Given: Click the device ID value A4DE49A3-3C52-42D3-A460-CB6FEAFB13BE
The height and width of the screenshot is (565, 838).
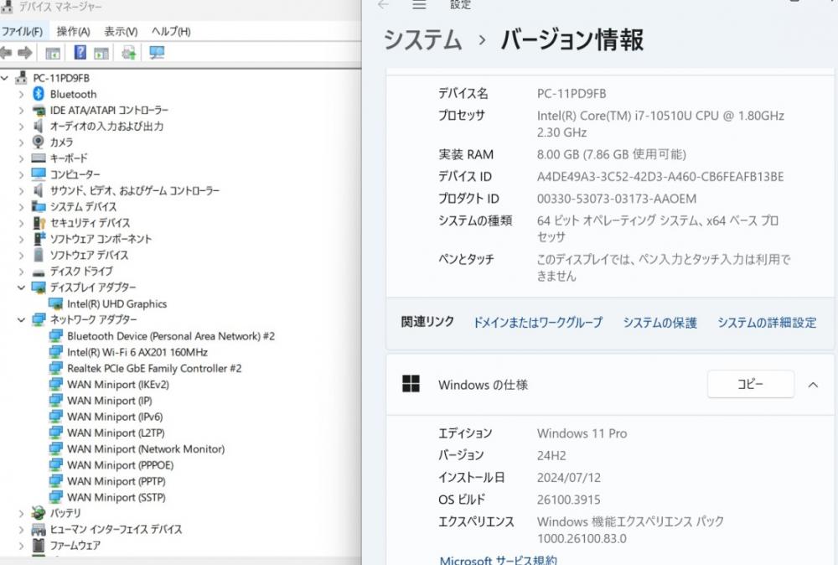Looking at the screenshot, I should pos(660,176).
